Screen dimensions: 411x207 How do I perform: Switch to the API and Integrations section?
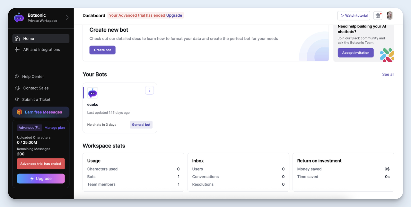[x=41, y=49]
